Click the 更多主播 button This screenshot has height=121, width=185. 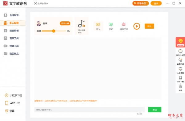coord(65,23)
